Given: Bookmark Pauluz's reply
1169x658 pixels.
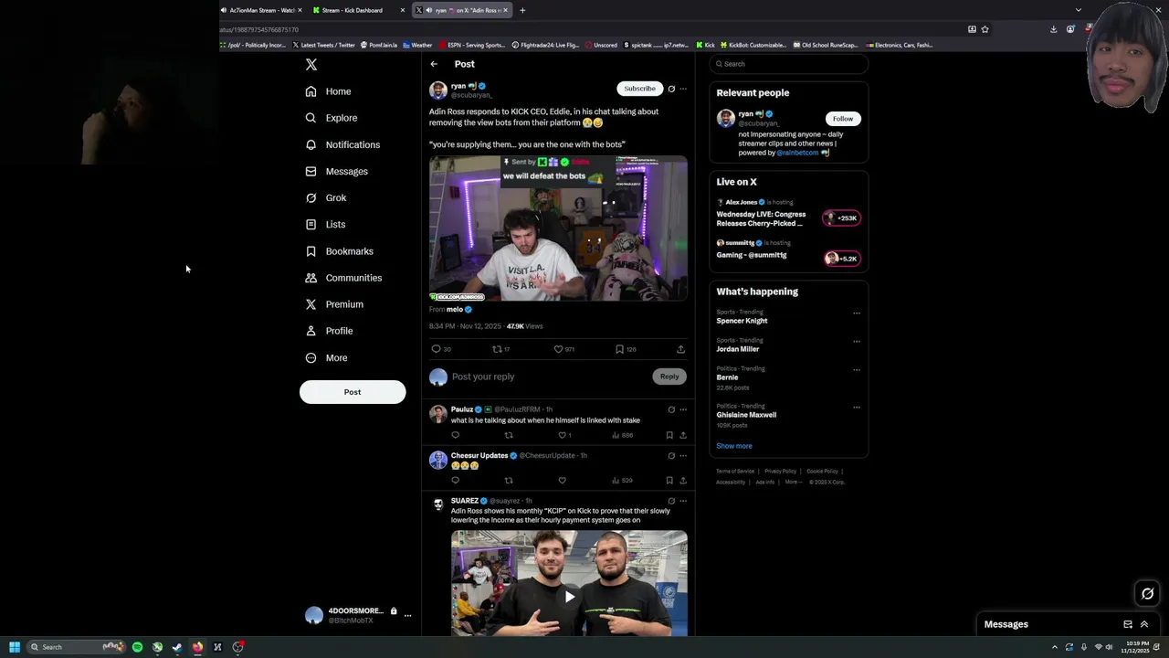Looking at the screenshot, I should pyautogui.click(x=669, y=435).
